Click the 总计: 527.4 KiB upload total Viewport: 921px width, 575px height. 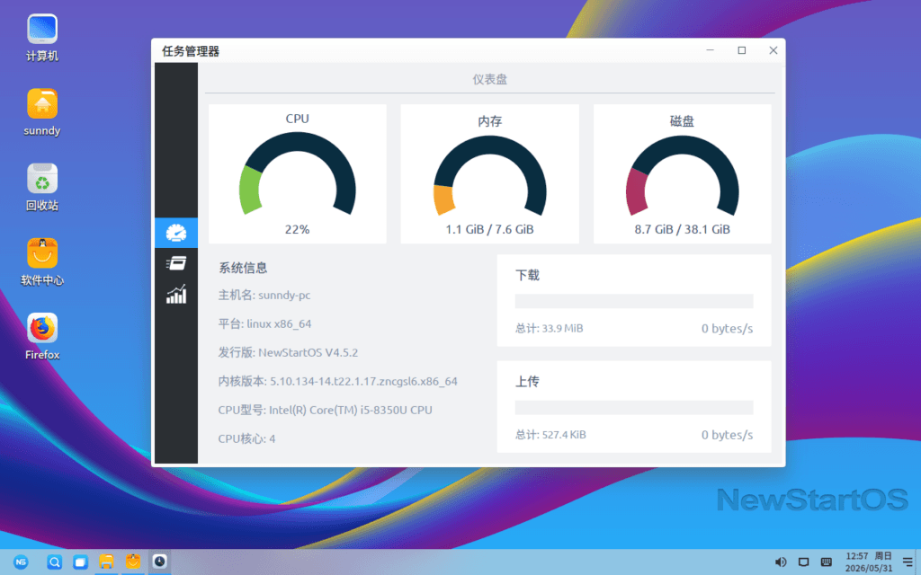(x=550, y=435)
